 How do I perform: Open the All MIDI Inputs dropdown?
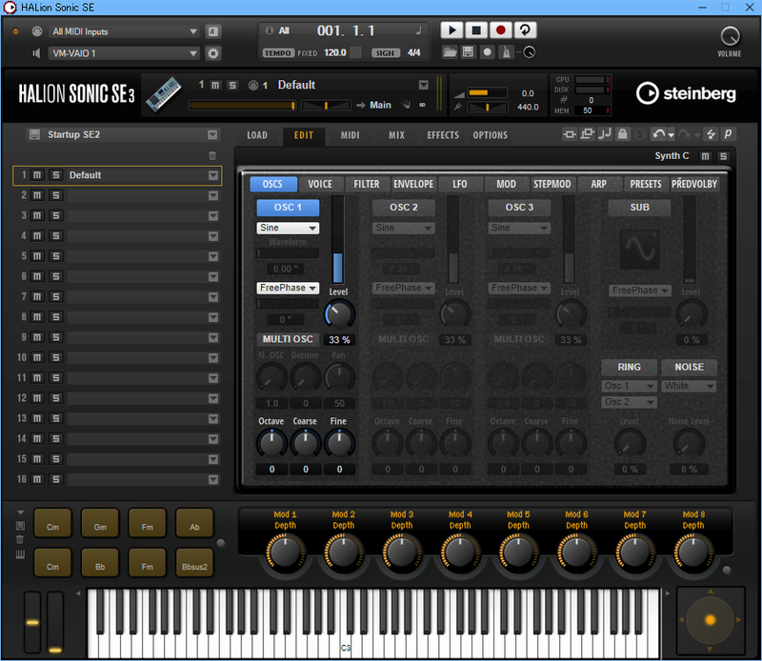pos(124,31)
